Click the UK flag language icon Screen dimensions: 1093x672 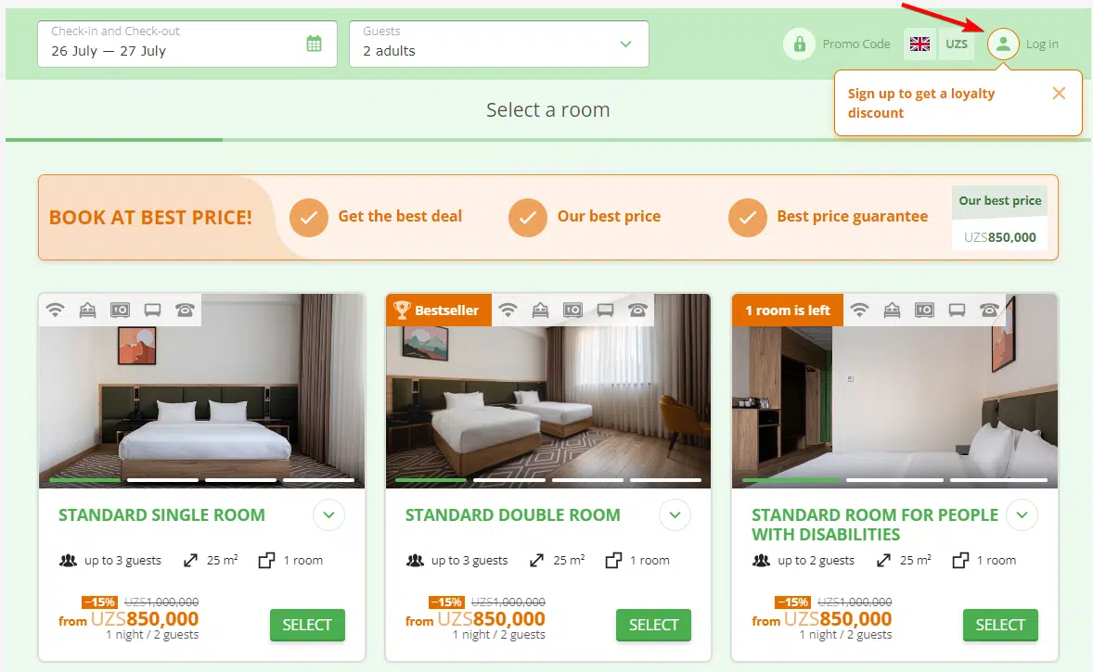tap(919, 44)
